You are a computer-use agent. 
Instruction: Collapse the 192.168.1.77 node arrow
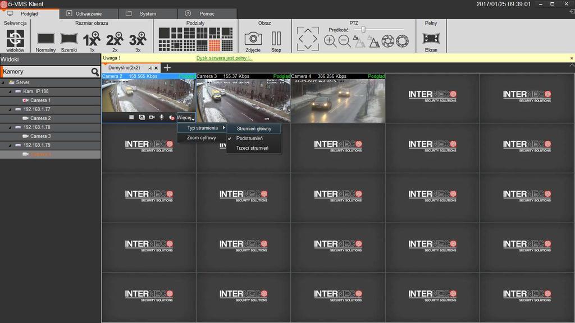tap(10, 109)
